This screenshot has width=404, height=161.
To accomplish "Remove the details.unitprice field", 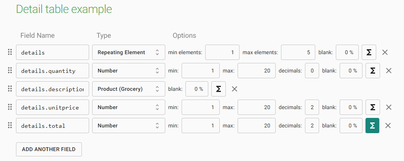I will pos(389,107).
